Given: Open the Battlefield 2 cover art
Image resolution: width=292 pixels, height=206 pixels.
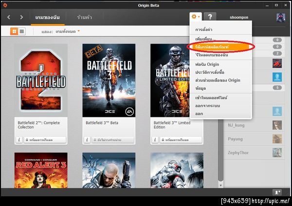Looking at the screenshot, I should (41, 80).
